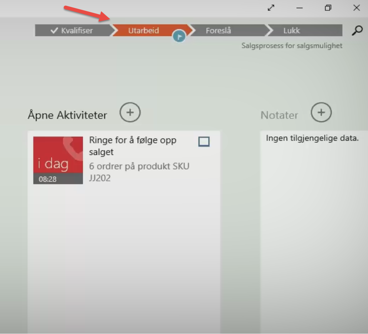Select the active Utarbeid stage
This screenshot has width=368, height=334.
coord(143,30)
